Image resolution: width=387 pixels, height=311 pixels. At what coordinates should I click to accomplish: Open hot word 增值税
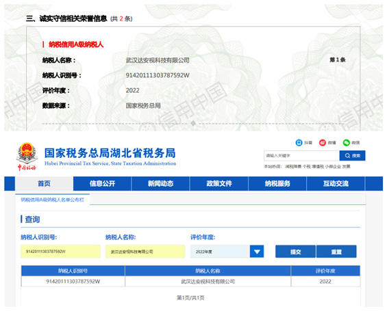point(318,167)
